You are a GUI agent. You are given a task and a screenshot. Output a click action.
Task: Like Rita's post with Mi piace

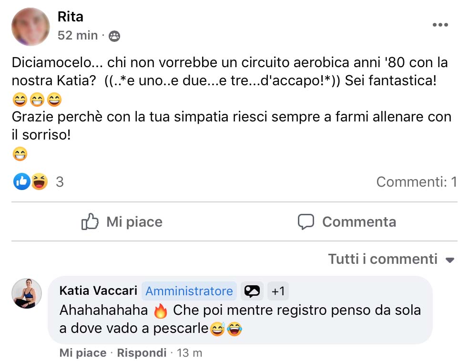tap(122, 222)
